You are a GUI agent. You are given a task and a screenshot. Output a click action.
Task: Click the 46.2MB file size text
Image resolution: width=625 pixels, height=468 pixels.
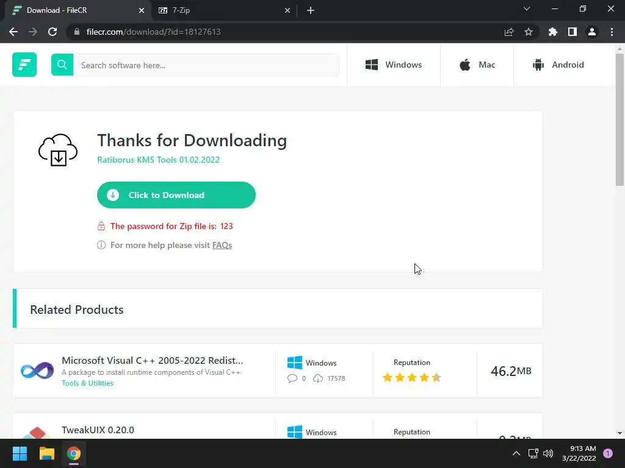coord(511,371)
